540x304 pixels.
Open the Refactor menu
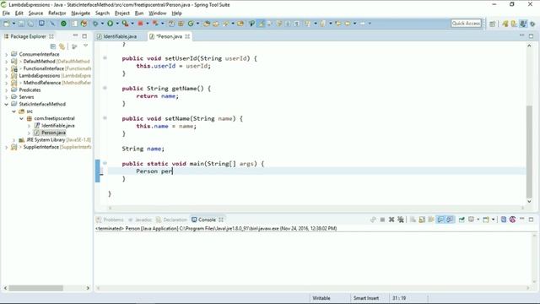(57, 14)
